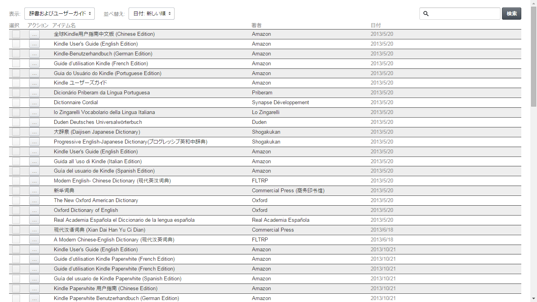Open actions for Progressive English-Japanese Dictionary
The width and height of the screenshot is (537, 302).
click(34, 142)
